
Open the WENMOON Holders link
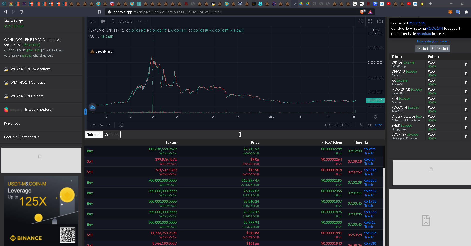tap(27, 96)
